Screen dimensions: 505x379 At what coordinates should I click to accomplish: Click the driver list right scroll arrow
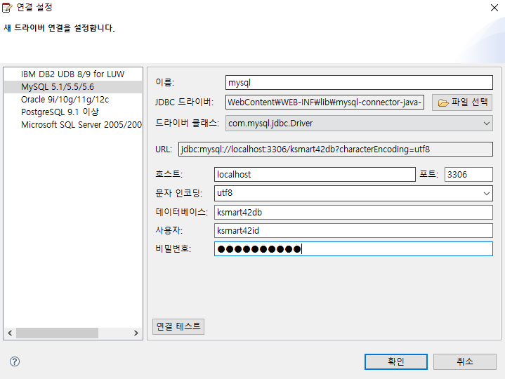(x=136, y=333)
